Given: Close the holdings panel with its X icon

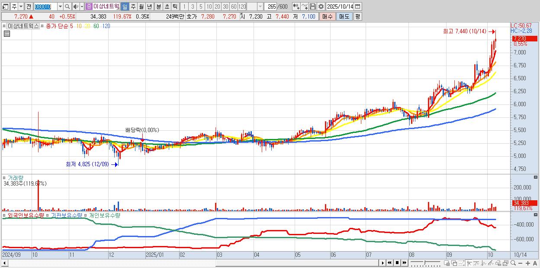Looking at the screenshot, I should pyautogui.click(x=536, y=214).
